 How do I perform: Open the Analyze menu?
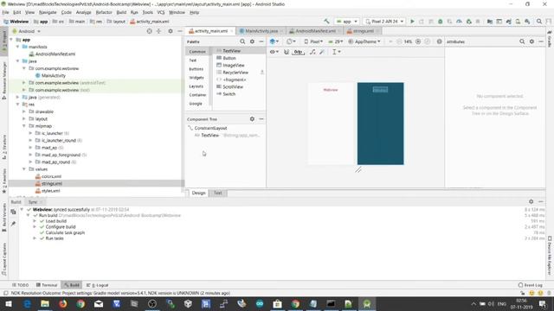pyautogui.click(x=84, y=12)
